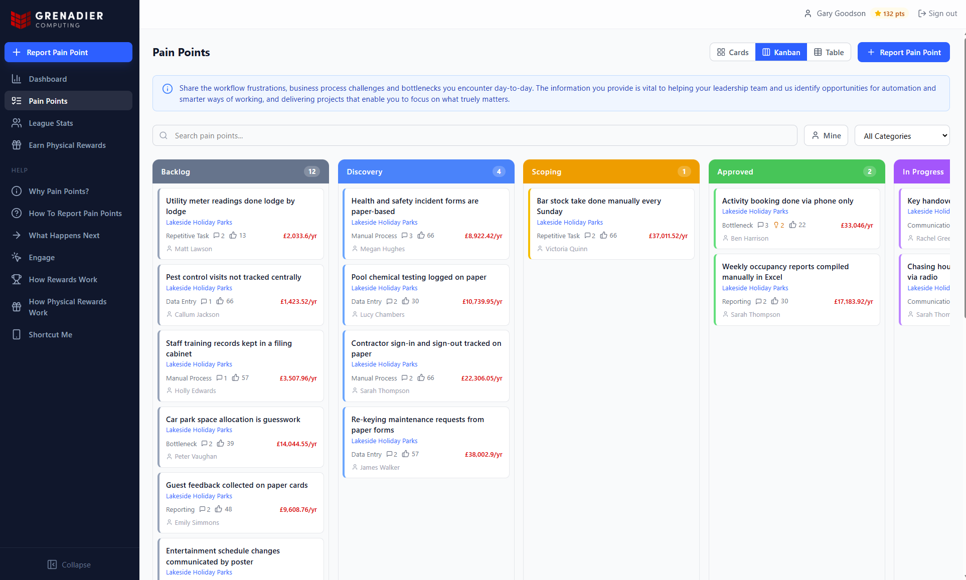Click the search magnifier in the search bar

pos(163,135)
